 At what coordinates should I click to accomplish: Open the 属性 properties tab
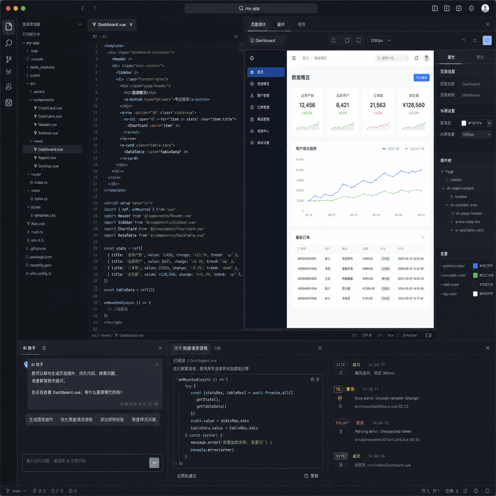point(451,58)
